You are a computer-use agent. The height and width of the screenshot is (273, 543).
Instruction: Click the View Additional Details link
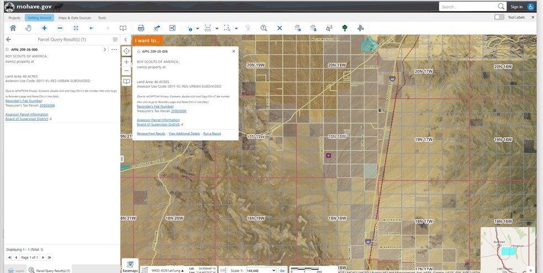click(x=184, y=133)
